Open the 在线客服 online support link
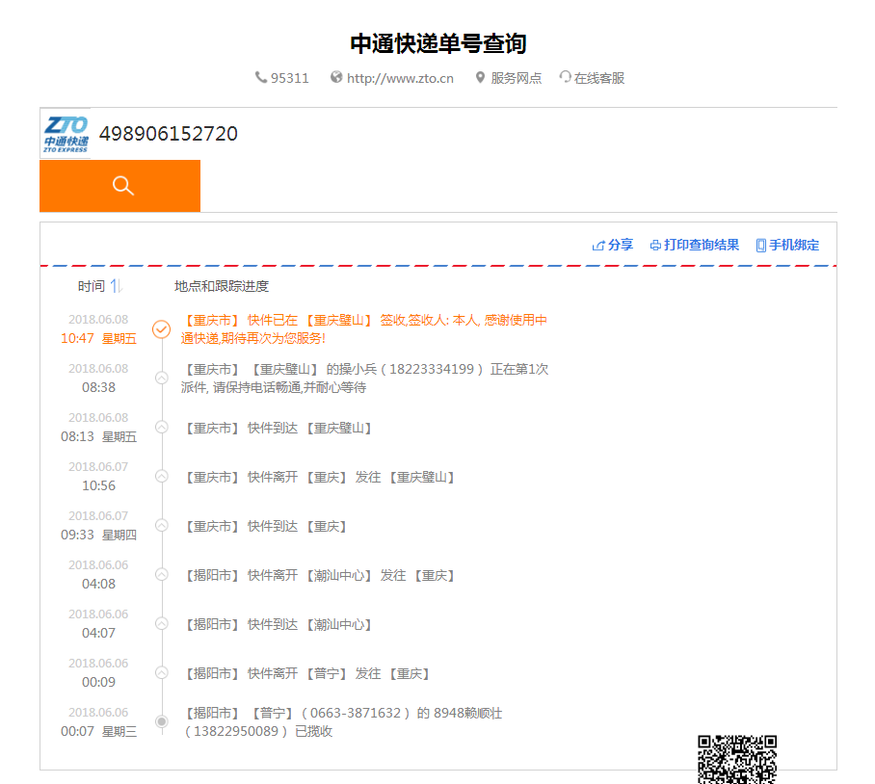The width and height of the screenshot is (875, 784). [599, 78]
